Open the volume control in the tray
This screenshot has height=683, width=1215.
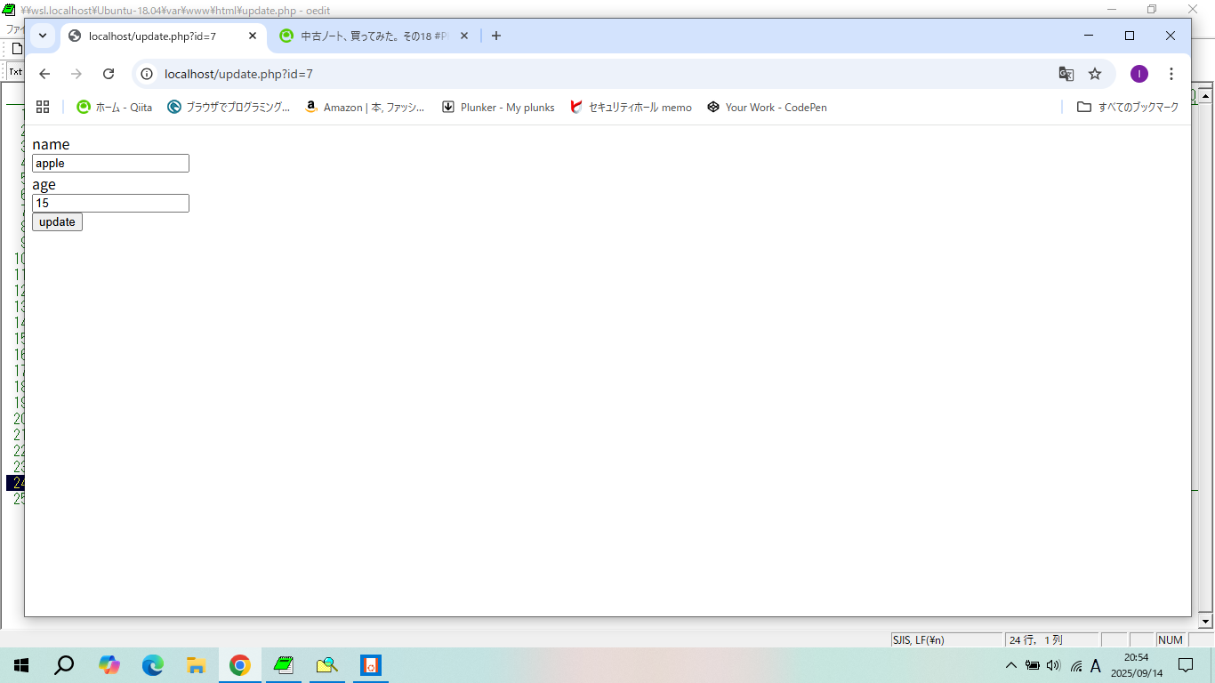click(x=1054, y=665)
